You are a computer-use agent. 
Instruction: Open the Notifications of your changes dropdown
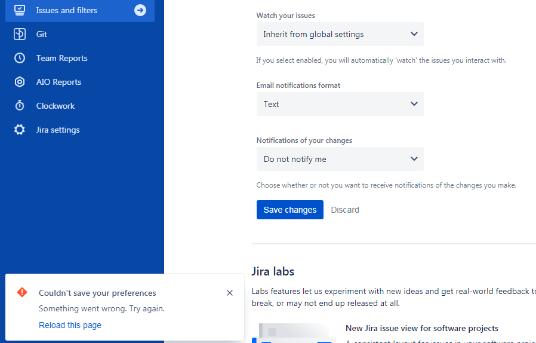point(340,159)
